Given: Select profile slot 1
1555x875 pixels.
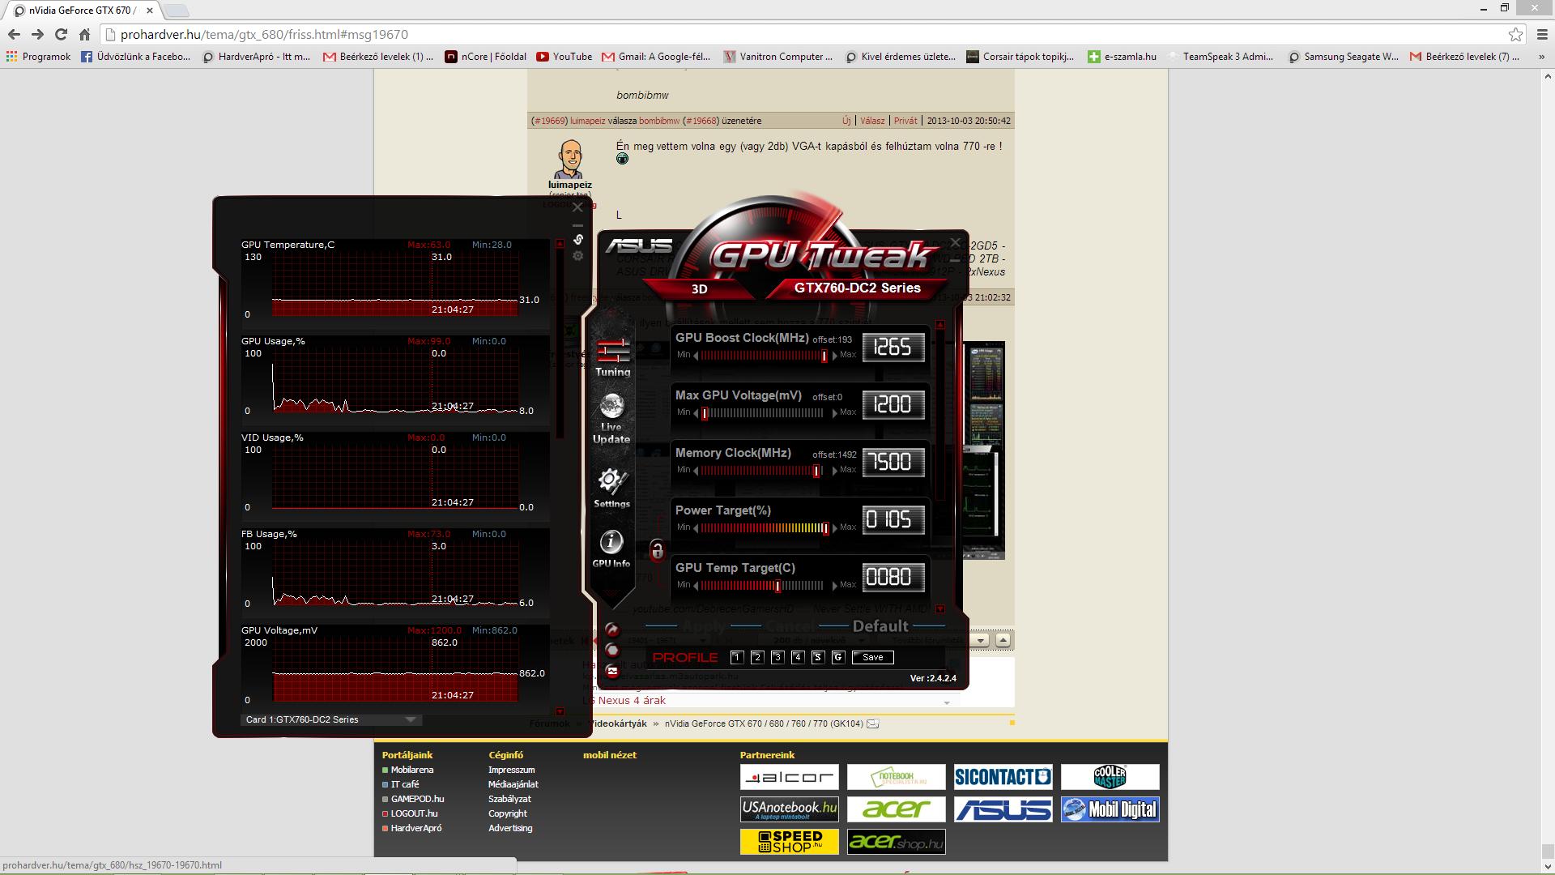Looking at the screenshot, I should [x=736, y=657].
